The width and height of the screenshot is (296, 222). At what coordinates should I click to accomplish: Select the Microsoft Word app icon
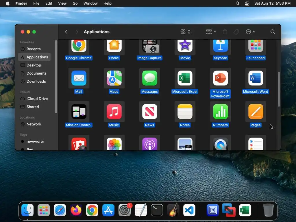click(256, 78)
